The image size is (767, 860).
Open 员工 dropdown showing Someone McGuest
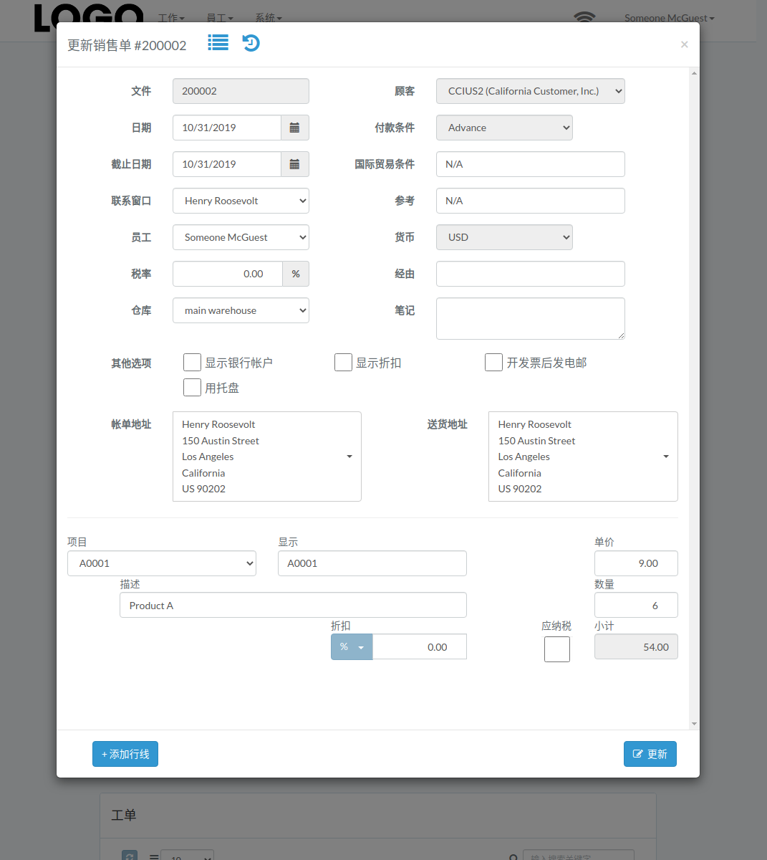click(241, 237)
